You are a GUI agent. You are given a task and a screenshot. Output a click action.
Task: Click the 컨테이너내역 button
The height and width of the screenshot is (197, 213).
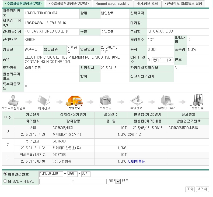pos(162,60)
